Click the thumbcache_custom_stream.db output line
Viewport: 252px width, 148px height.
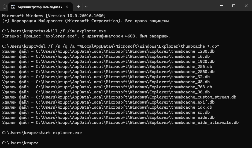pos(119,97)
